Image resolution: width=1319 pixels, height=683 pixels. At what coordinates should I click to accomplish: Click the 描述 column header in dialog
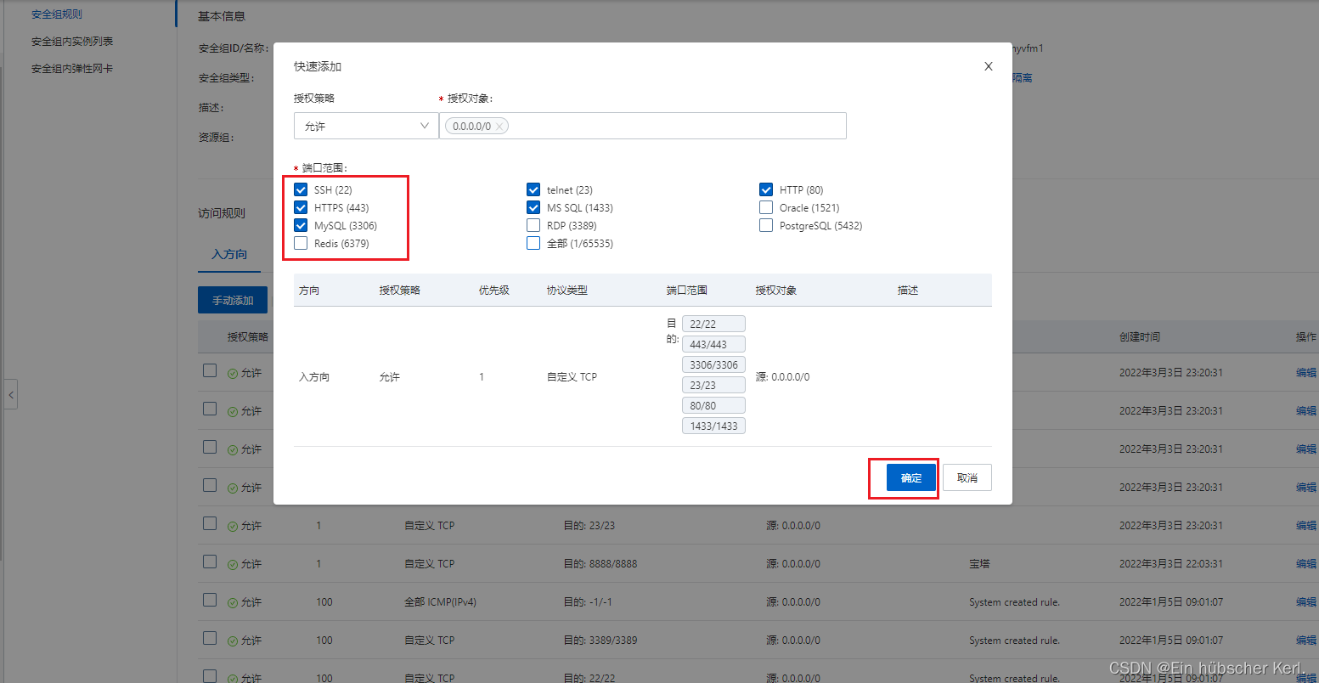tap(908, 291)
